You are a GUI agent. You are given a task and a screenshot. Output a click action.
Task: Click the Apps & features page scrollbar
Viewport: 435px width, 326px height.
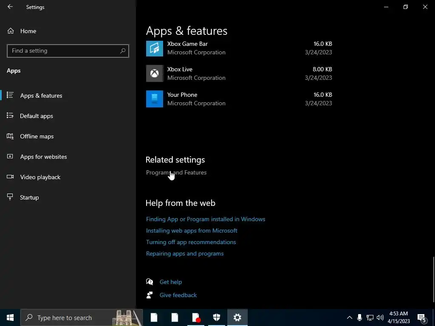(434, 279)
